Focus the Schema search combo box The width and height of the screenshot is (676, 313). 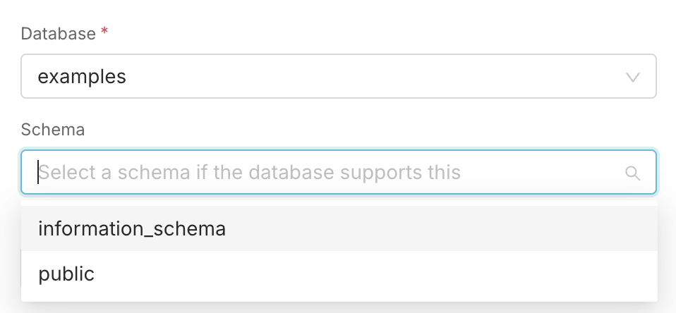coord(339,172)
